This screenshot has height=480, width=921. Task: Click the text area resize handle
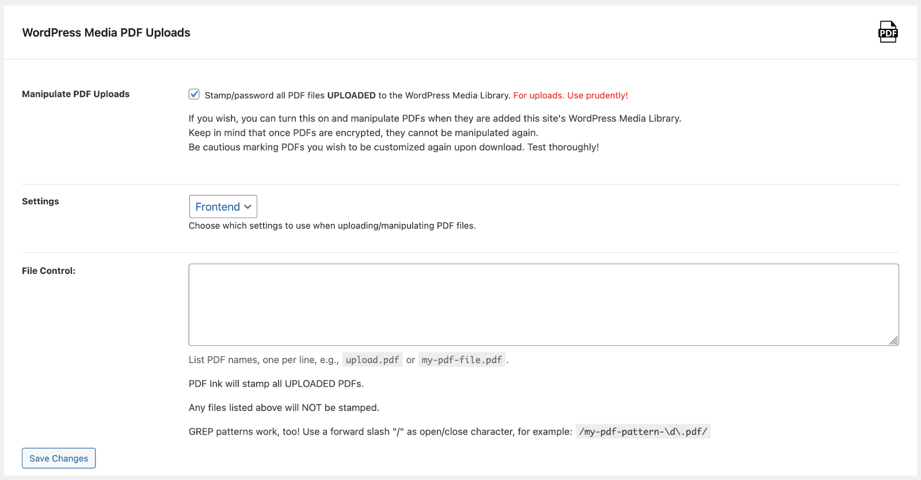coord(893,341)
